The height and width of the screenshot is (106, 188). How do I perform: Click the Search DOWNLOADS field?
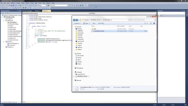[144, 20]
